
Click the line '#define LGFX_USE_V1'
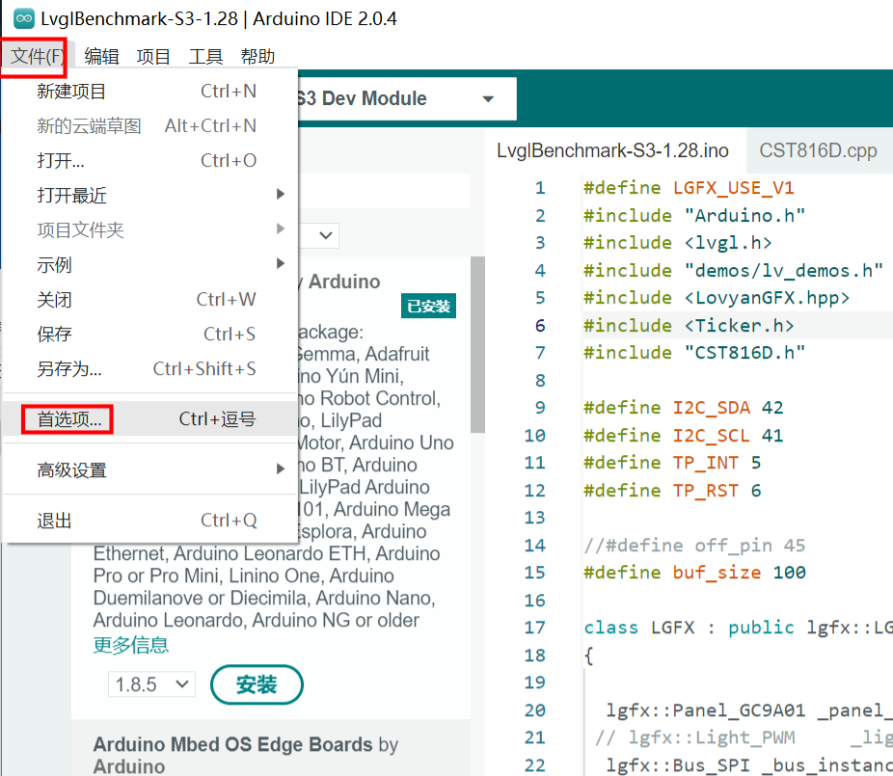coord(689,188)
